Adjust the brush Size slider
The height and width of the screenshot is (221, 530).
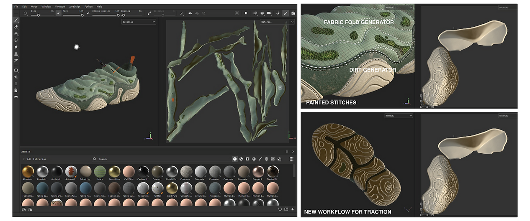click(43, 15)
